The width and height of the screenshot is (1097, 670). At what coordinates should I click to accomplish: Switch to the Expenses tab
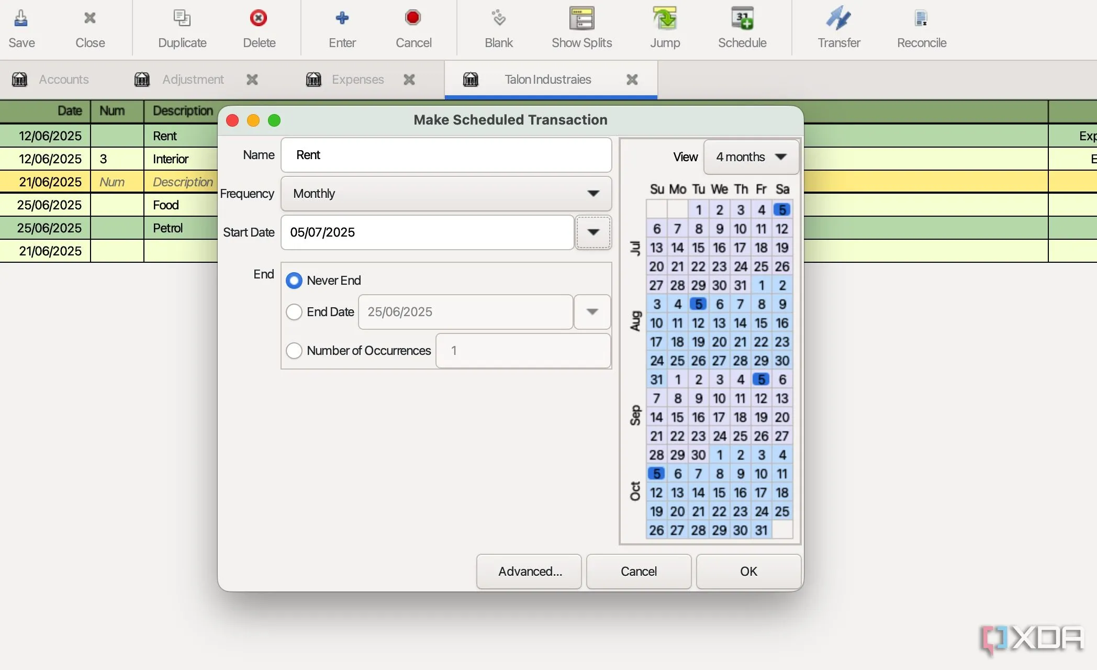pos(357,80)
